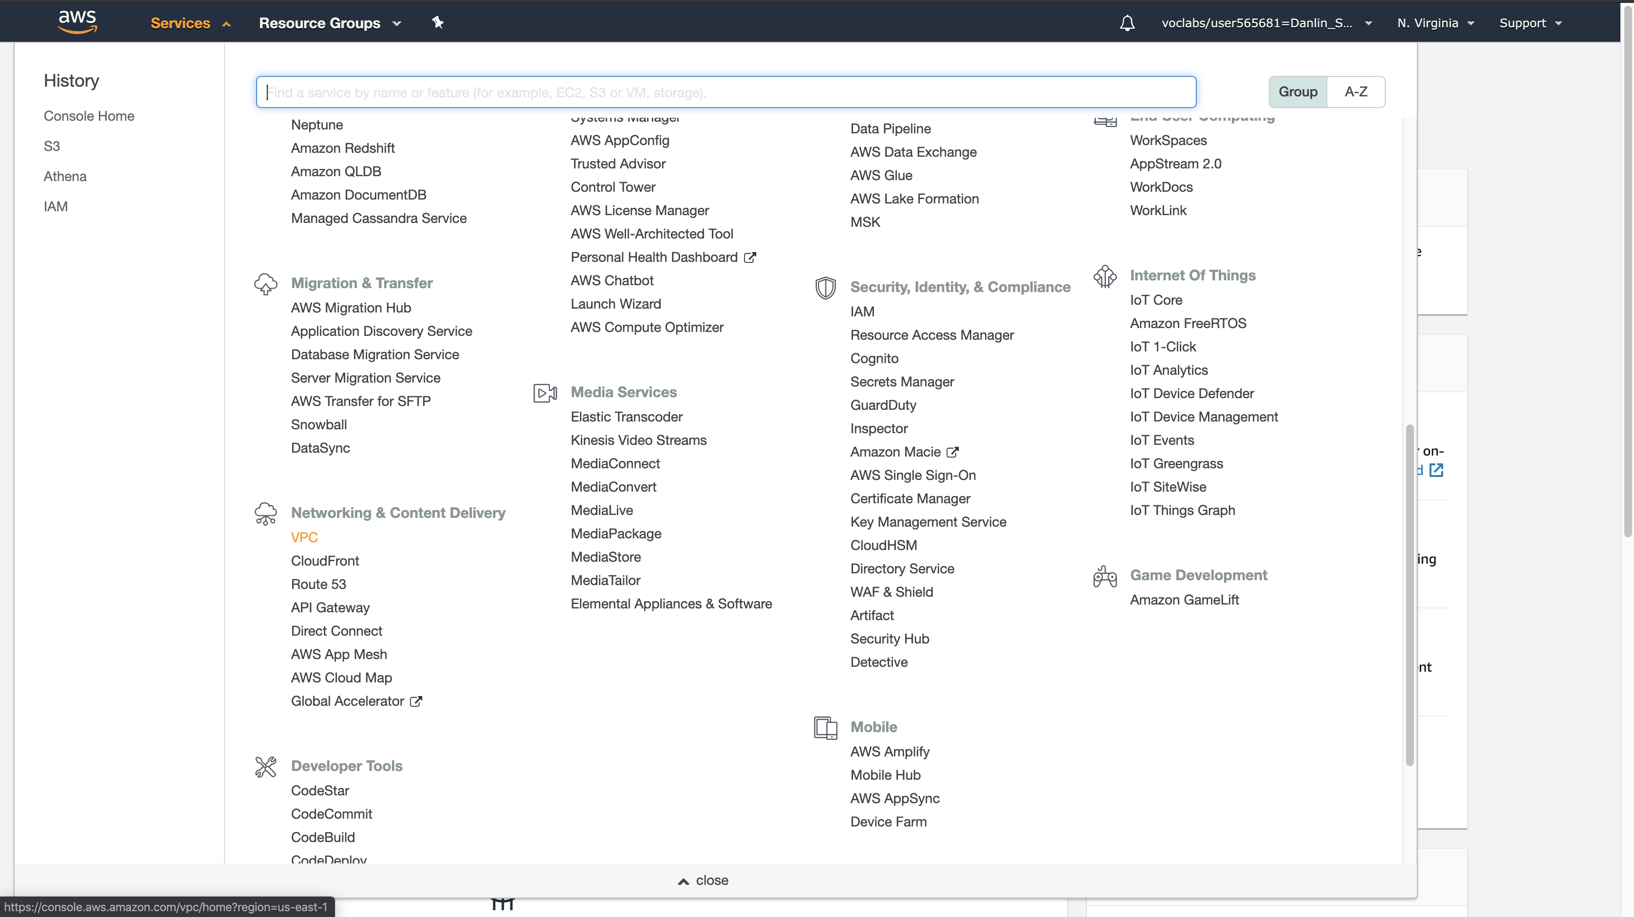
Task: Open the N. Virginia region dropdown
Action: [x=1435, y=23]
